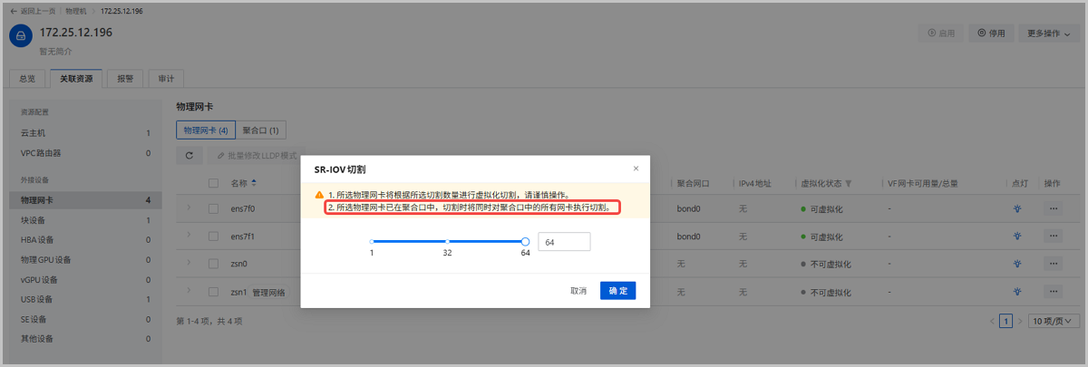The width and height of the screenshot is (1088, 367).
Task: Check the box for the zsn0 row
Action: tap(214, 265)
